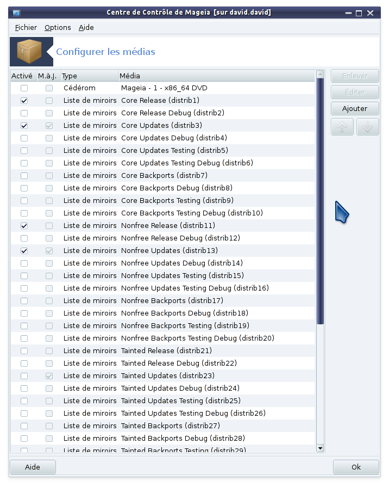Uncheck Core Updates (distrib3) Activé checkbox
The height and width of the screenshot is (487, 389).
click(x=24, y=126)
